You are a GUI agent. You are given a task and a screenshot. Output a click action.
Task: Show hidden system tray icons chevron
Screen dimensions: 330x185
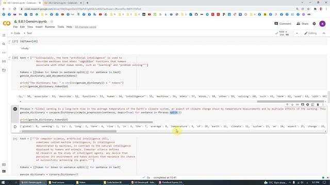point(290,182)
